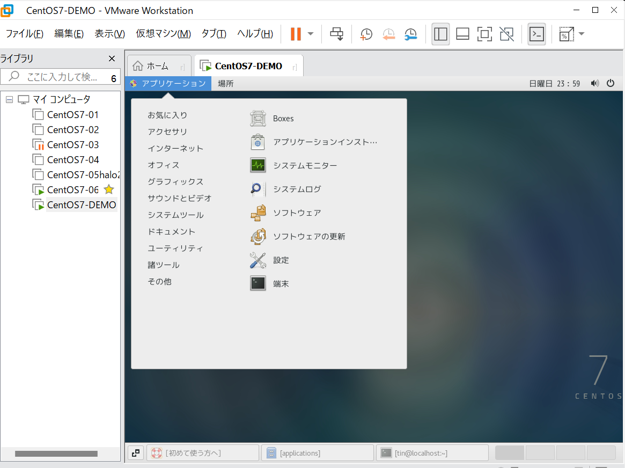
Task: Select the インターネット category
Action: (175, 148)
